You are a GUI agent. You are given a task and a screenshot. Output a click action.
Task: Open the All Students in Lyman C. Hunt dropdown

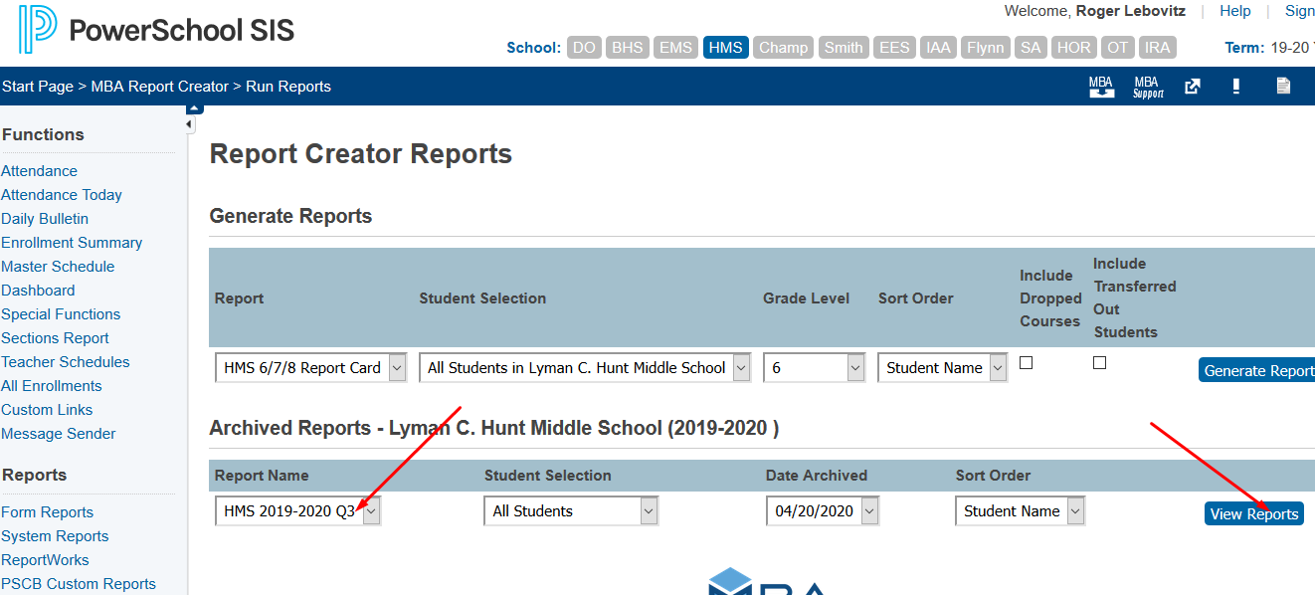point(585,368)
